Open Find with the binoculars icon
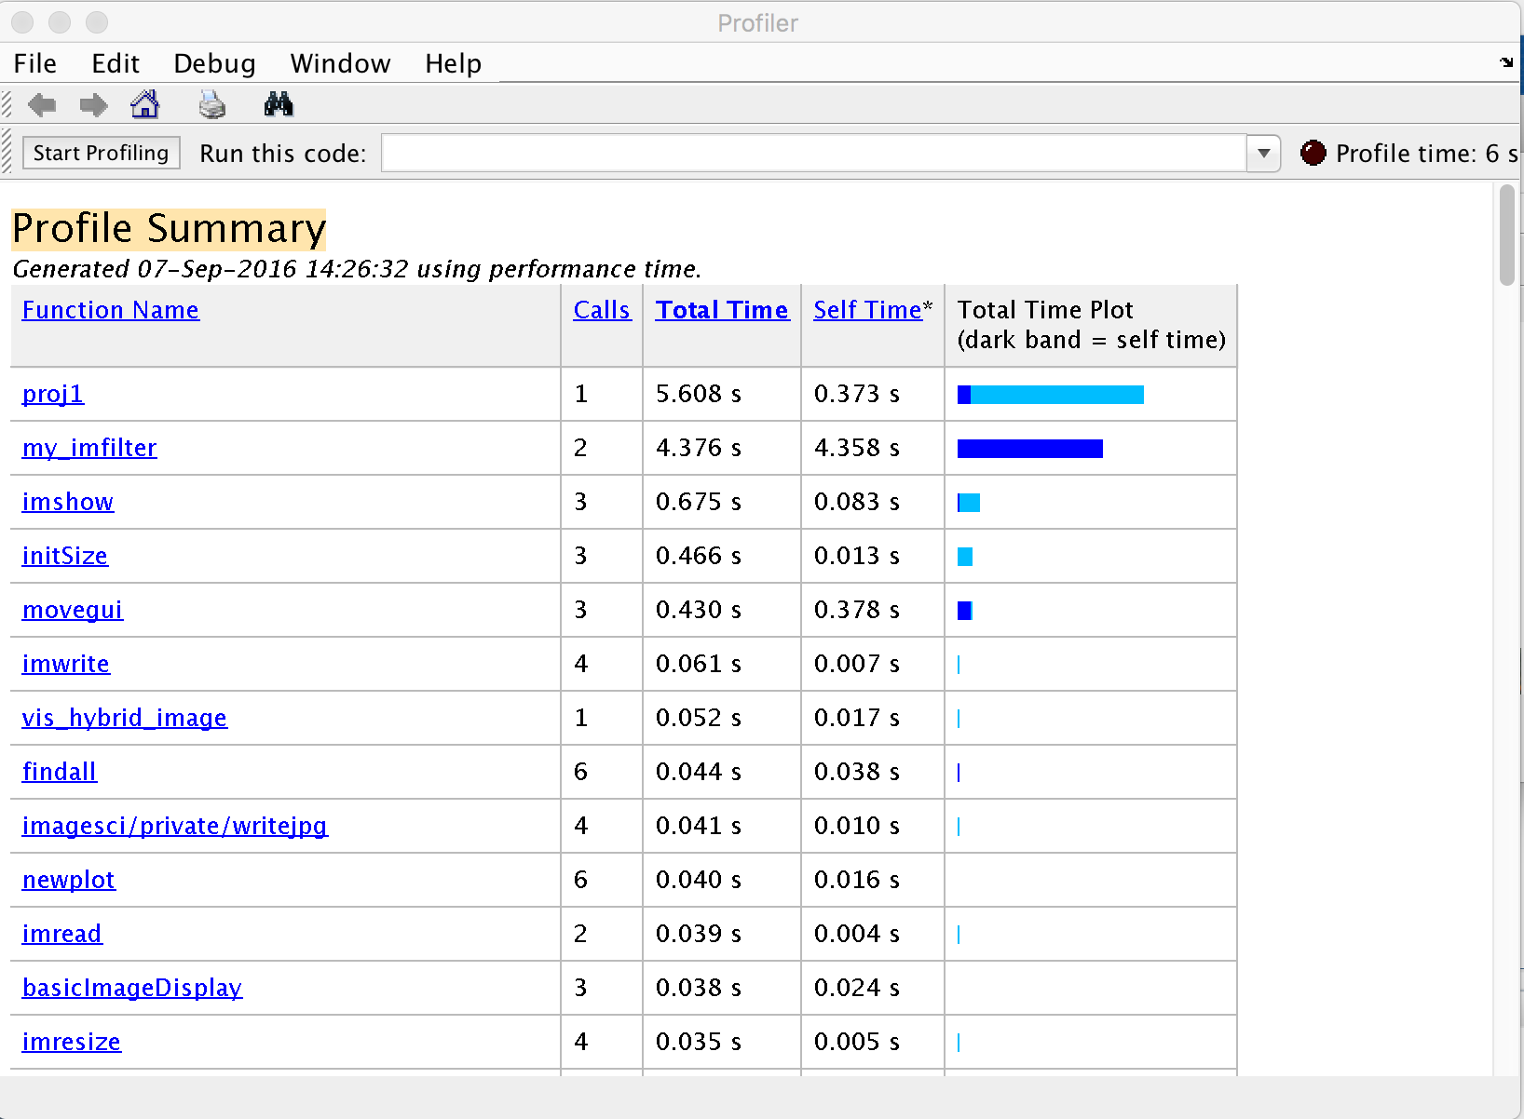 (x=279, y=104)
